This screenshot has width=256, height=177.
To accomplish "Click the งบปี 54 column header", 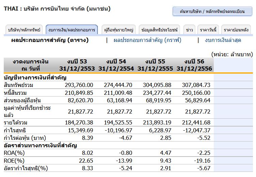I will 116,65.
